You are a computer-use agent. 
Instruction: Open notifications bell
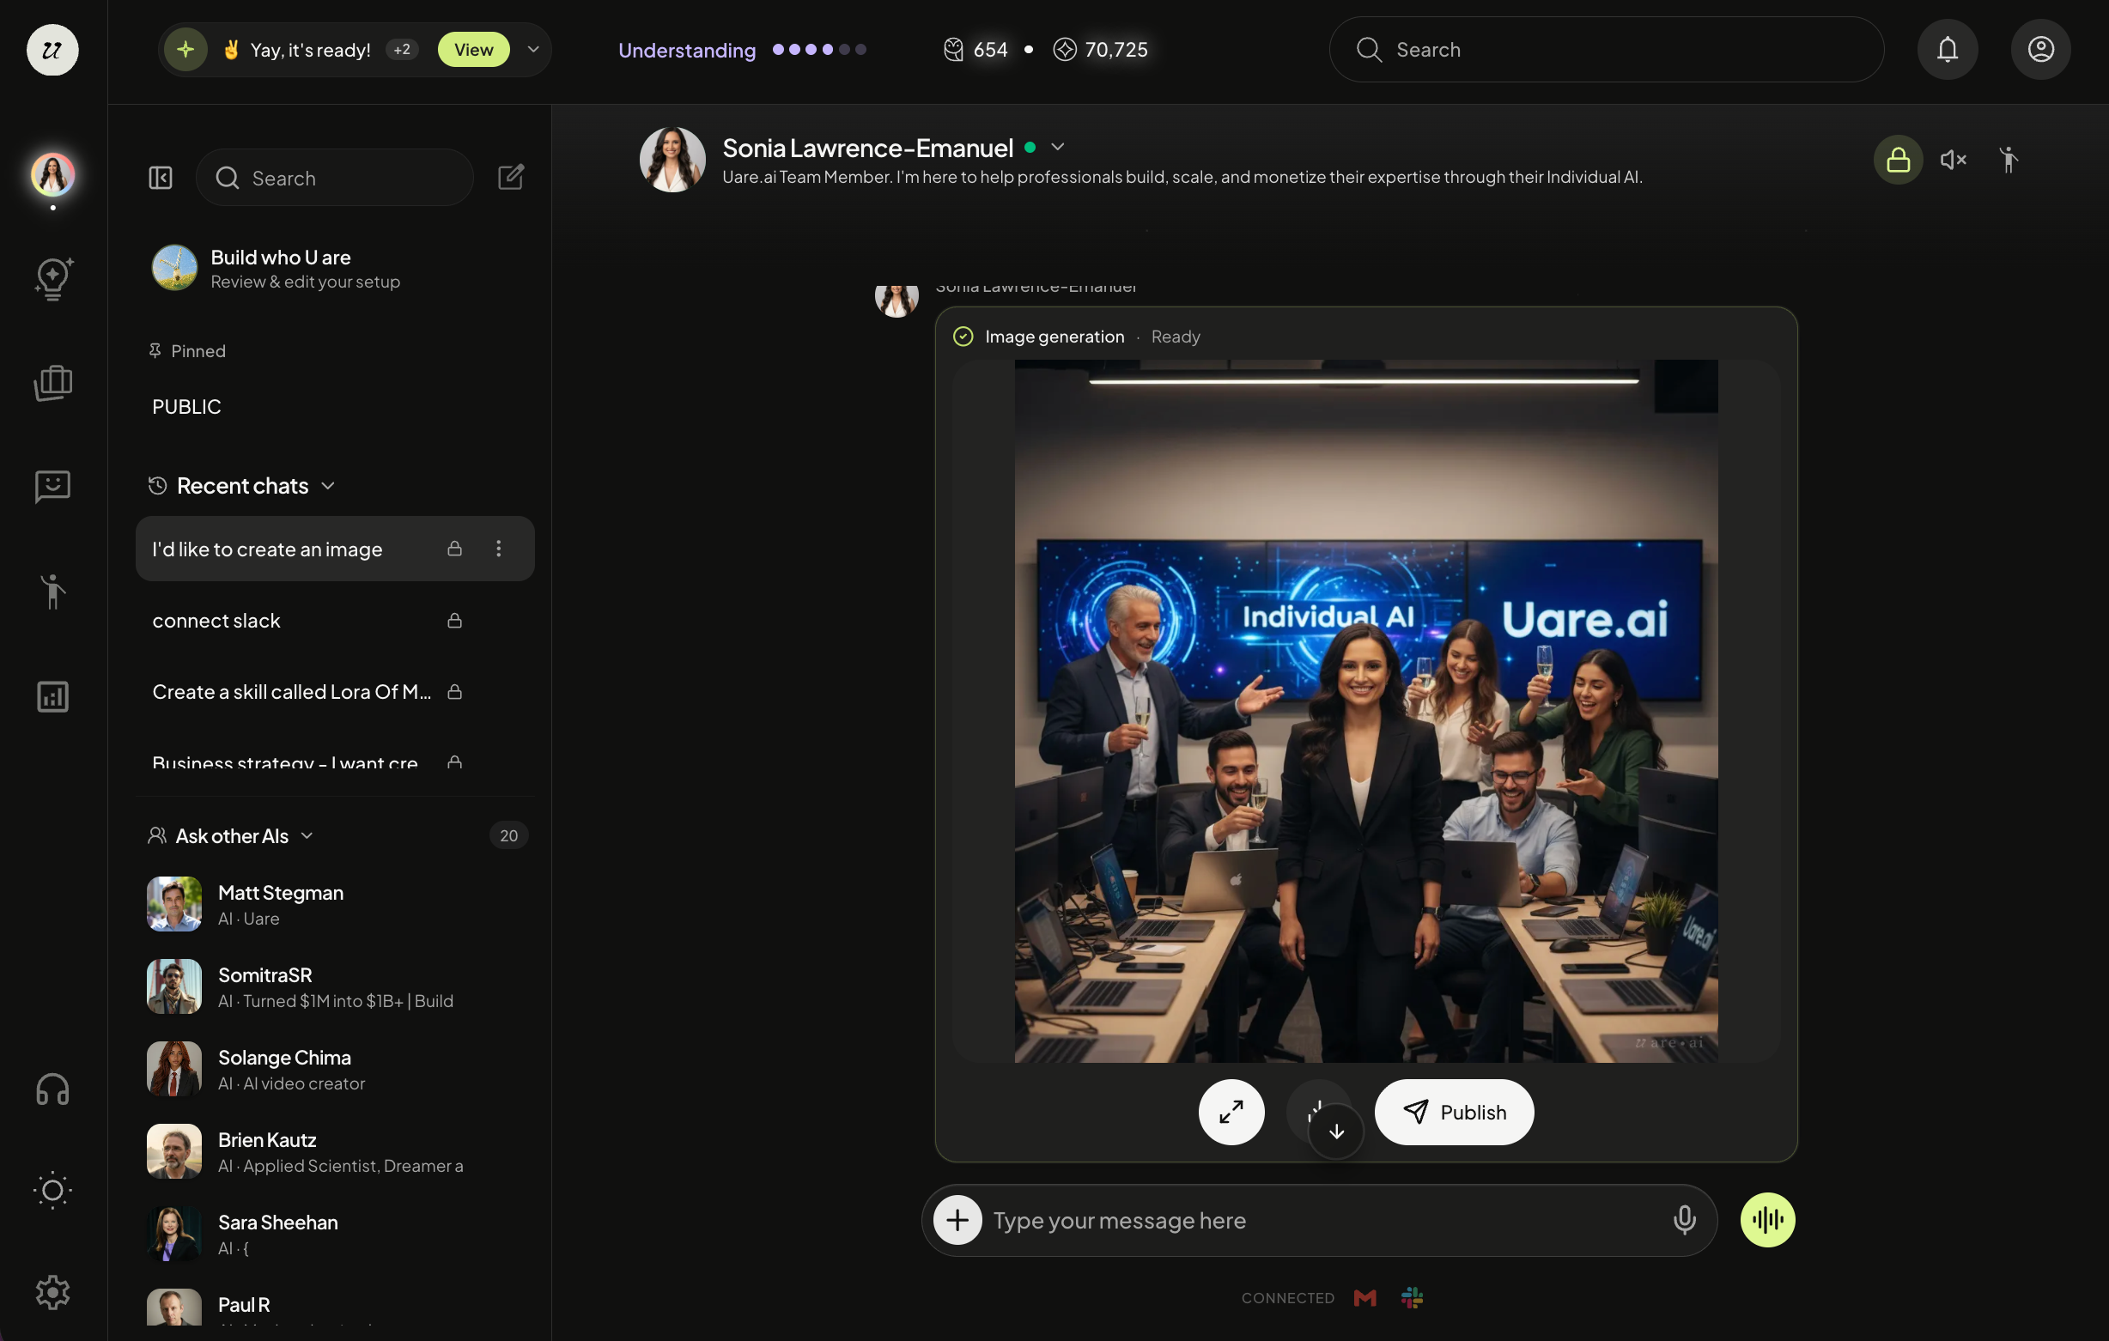coord(1947,50)
